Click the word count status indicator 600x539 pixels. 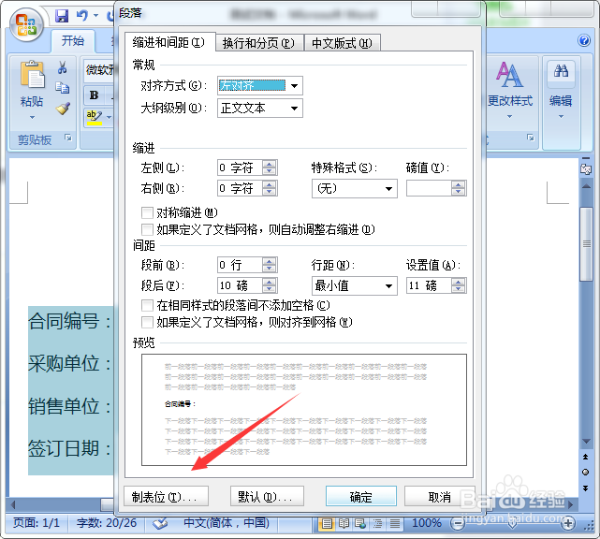point(107,523)
